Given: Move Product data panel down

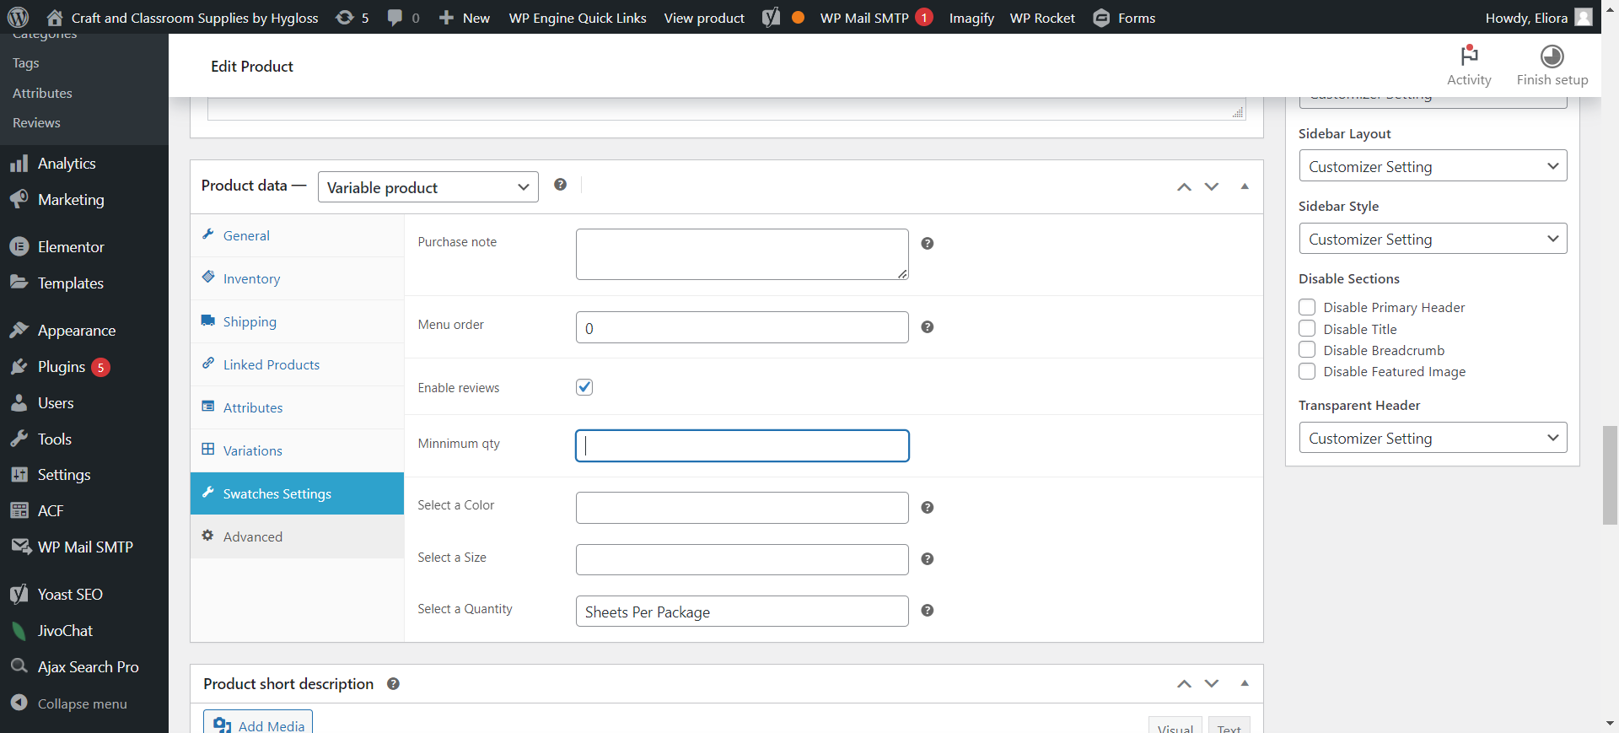Looking at the screenshot, I should pos(1212,186).
